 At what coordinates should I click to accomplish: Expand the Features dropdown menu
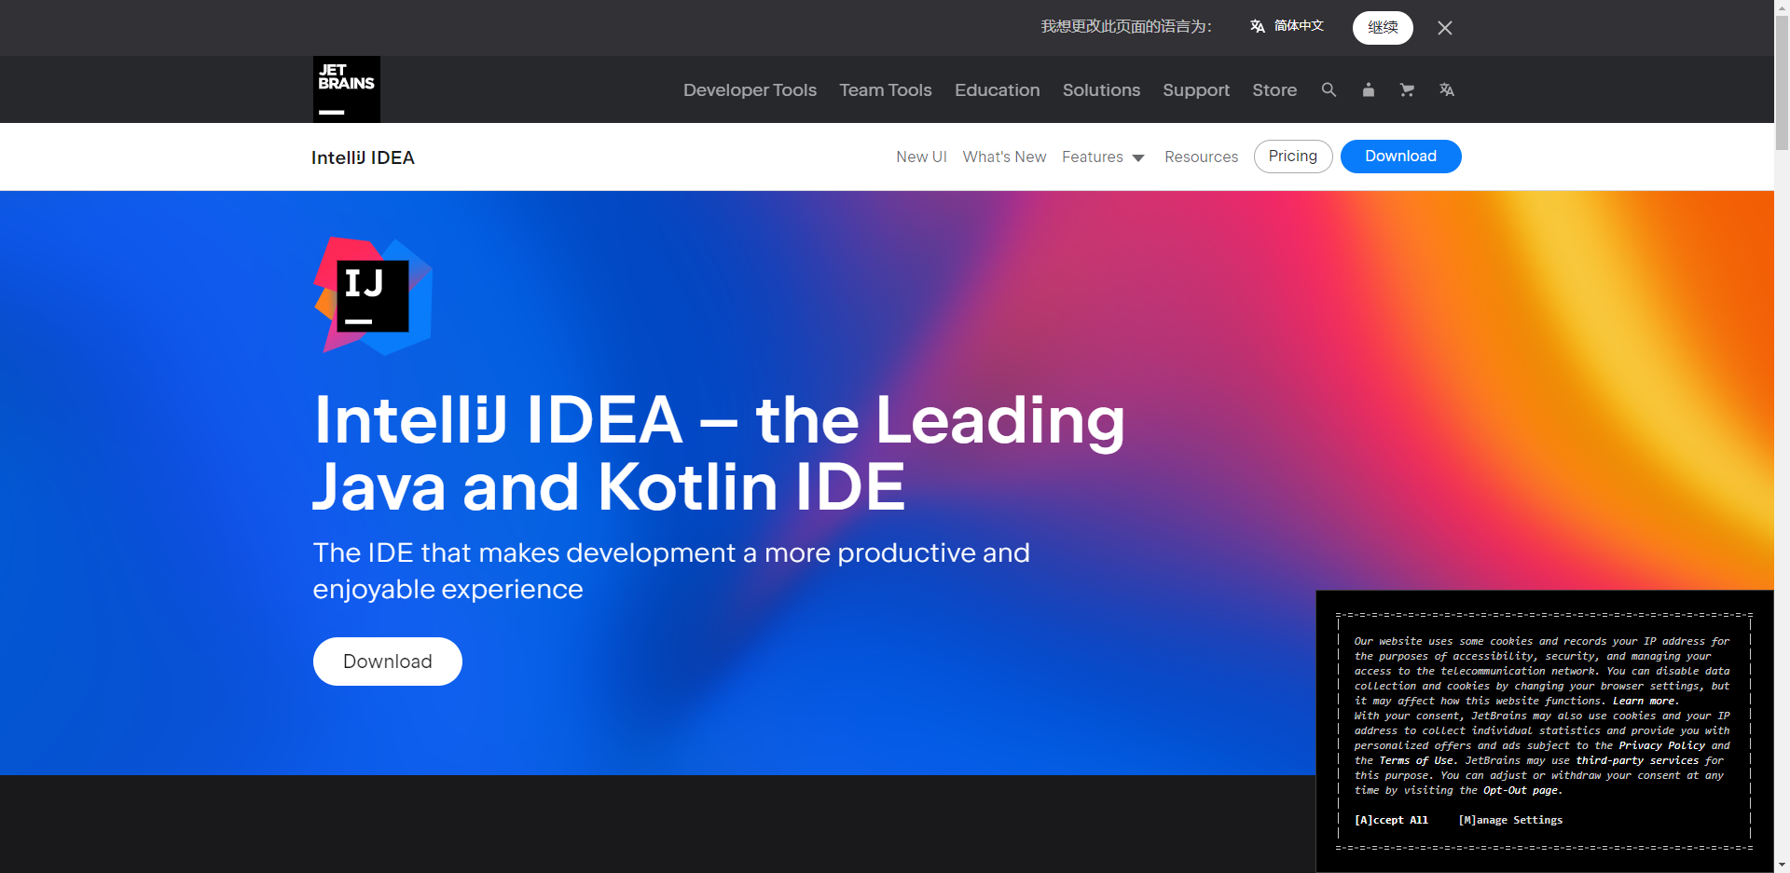[1103, 157]
